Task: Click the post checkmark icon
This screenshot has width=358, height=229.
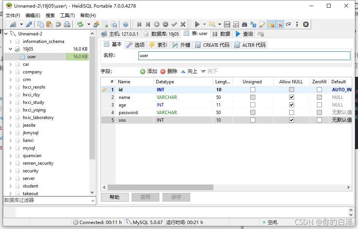Action: point(174,24)
